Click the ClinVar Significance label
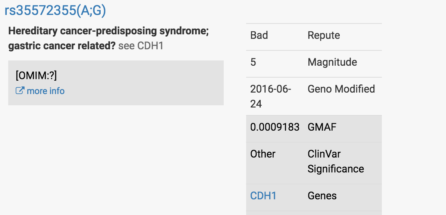Screen dimensions: 446x215 coord(336,162)
